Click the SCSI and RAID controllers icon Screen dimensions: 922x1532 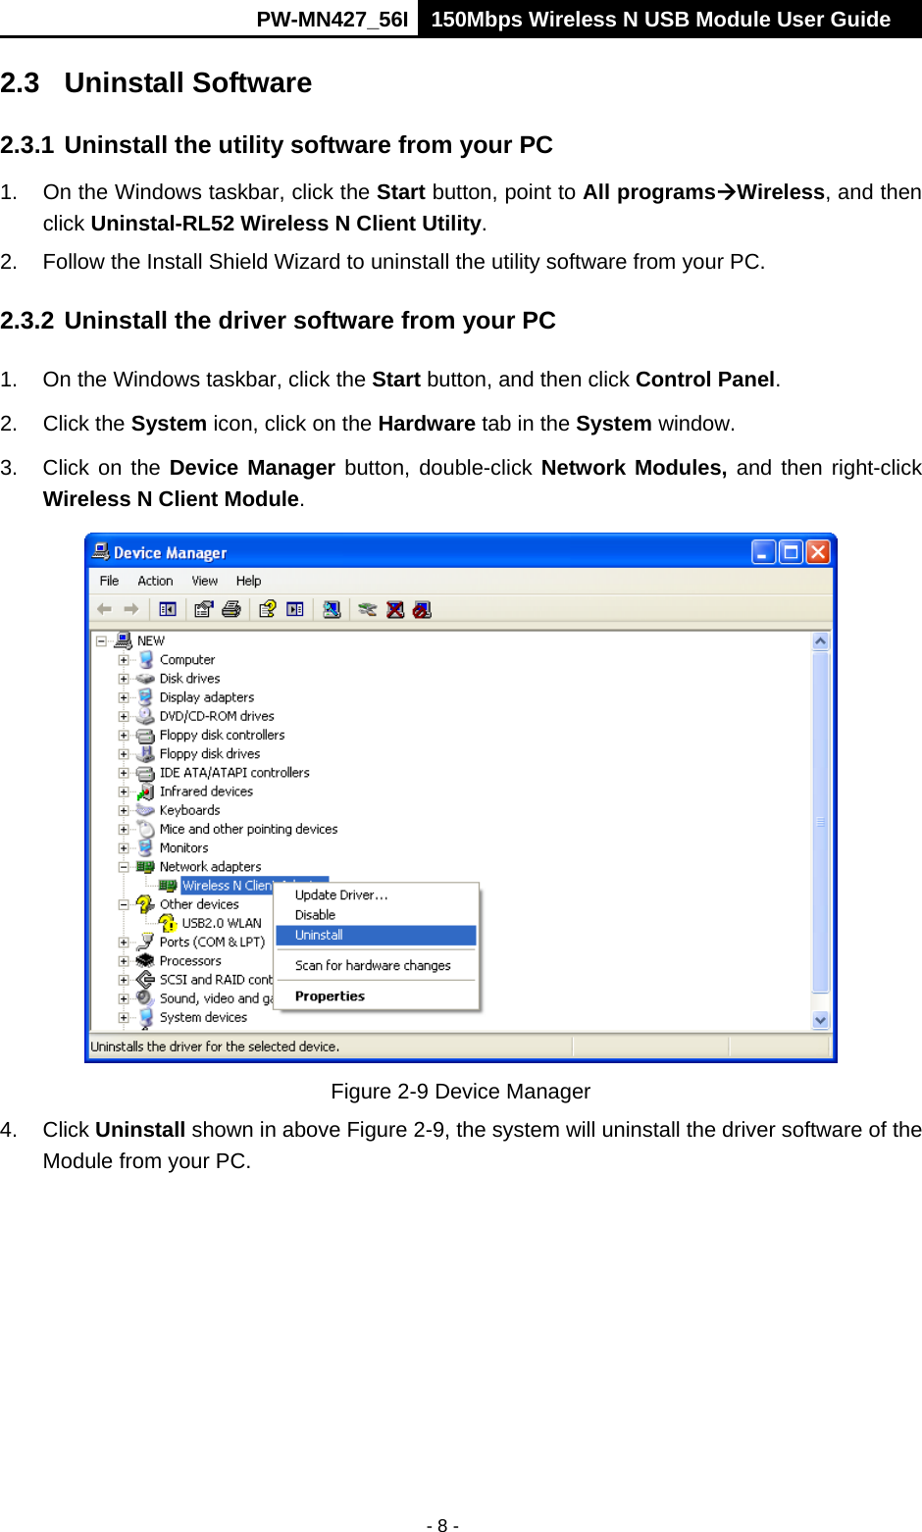(146, 980)
